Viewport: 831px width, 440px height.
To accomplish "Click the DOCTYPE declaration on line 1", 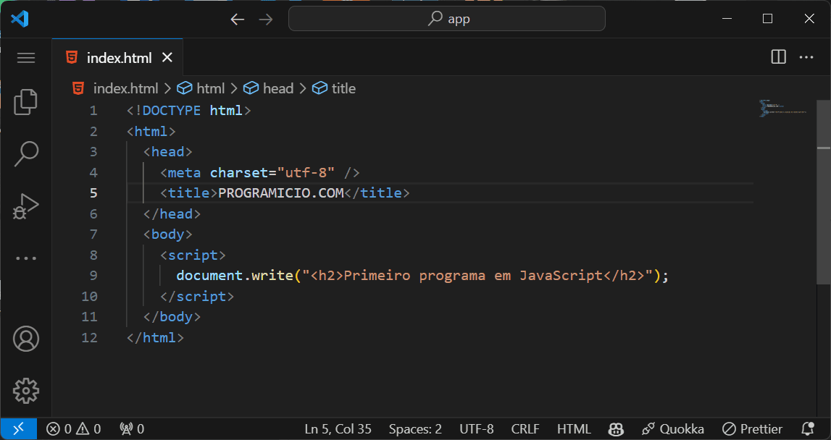I will [x=188, y=111].
